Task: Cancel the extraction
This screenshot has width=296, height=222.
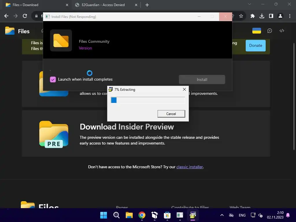Action: pos(171,114)
